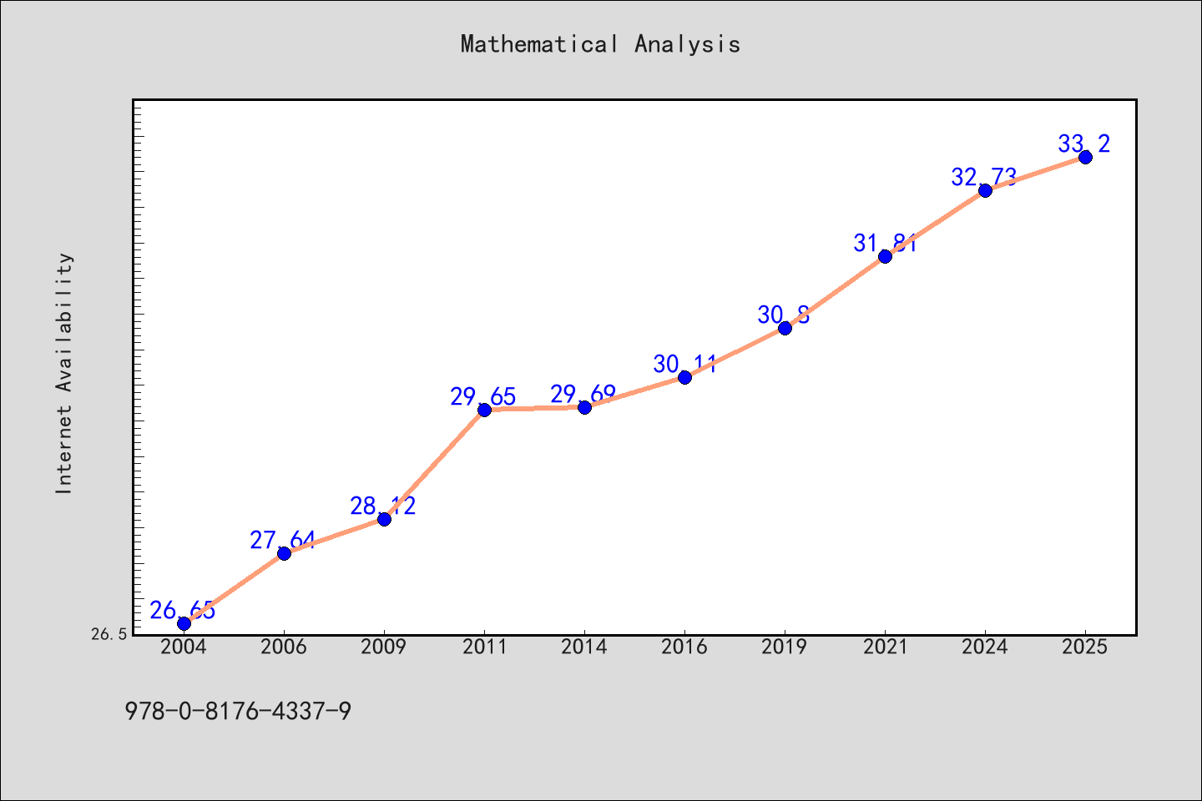This screenshot has width=1202, height=801.
Task: Click the chart title Mathematical Analysis
Action: pos(600,44)
